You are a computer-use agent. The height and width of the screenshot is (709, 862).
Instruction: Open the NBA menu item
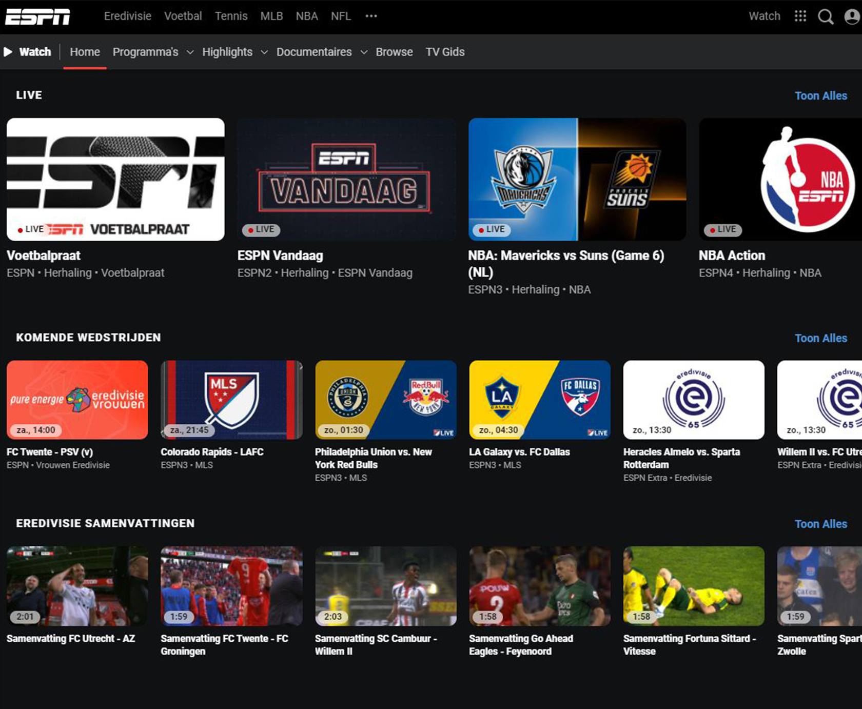(307, 16)
